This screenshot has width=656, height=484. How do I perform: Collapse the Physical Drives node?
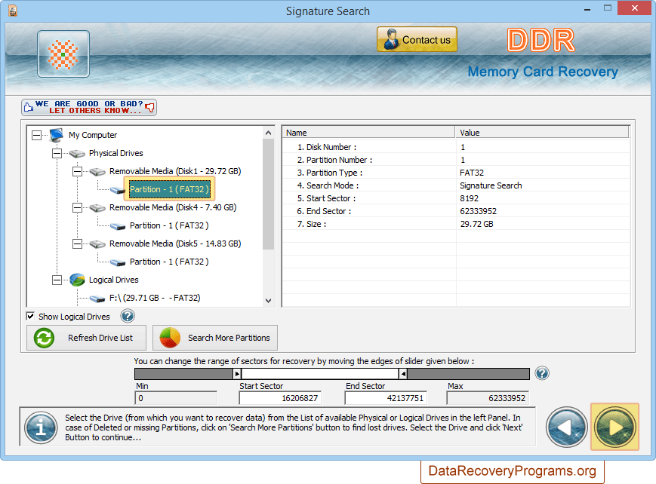coord(57,153)
